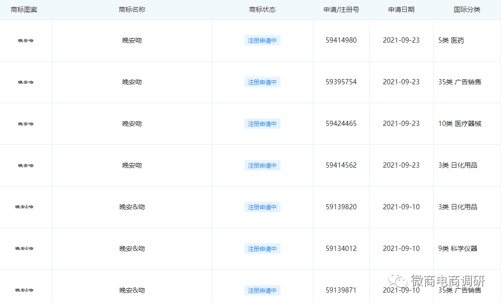Open trademark thumbnail for 59139820 row

coord(24,207)
